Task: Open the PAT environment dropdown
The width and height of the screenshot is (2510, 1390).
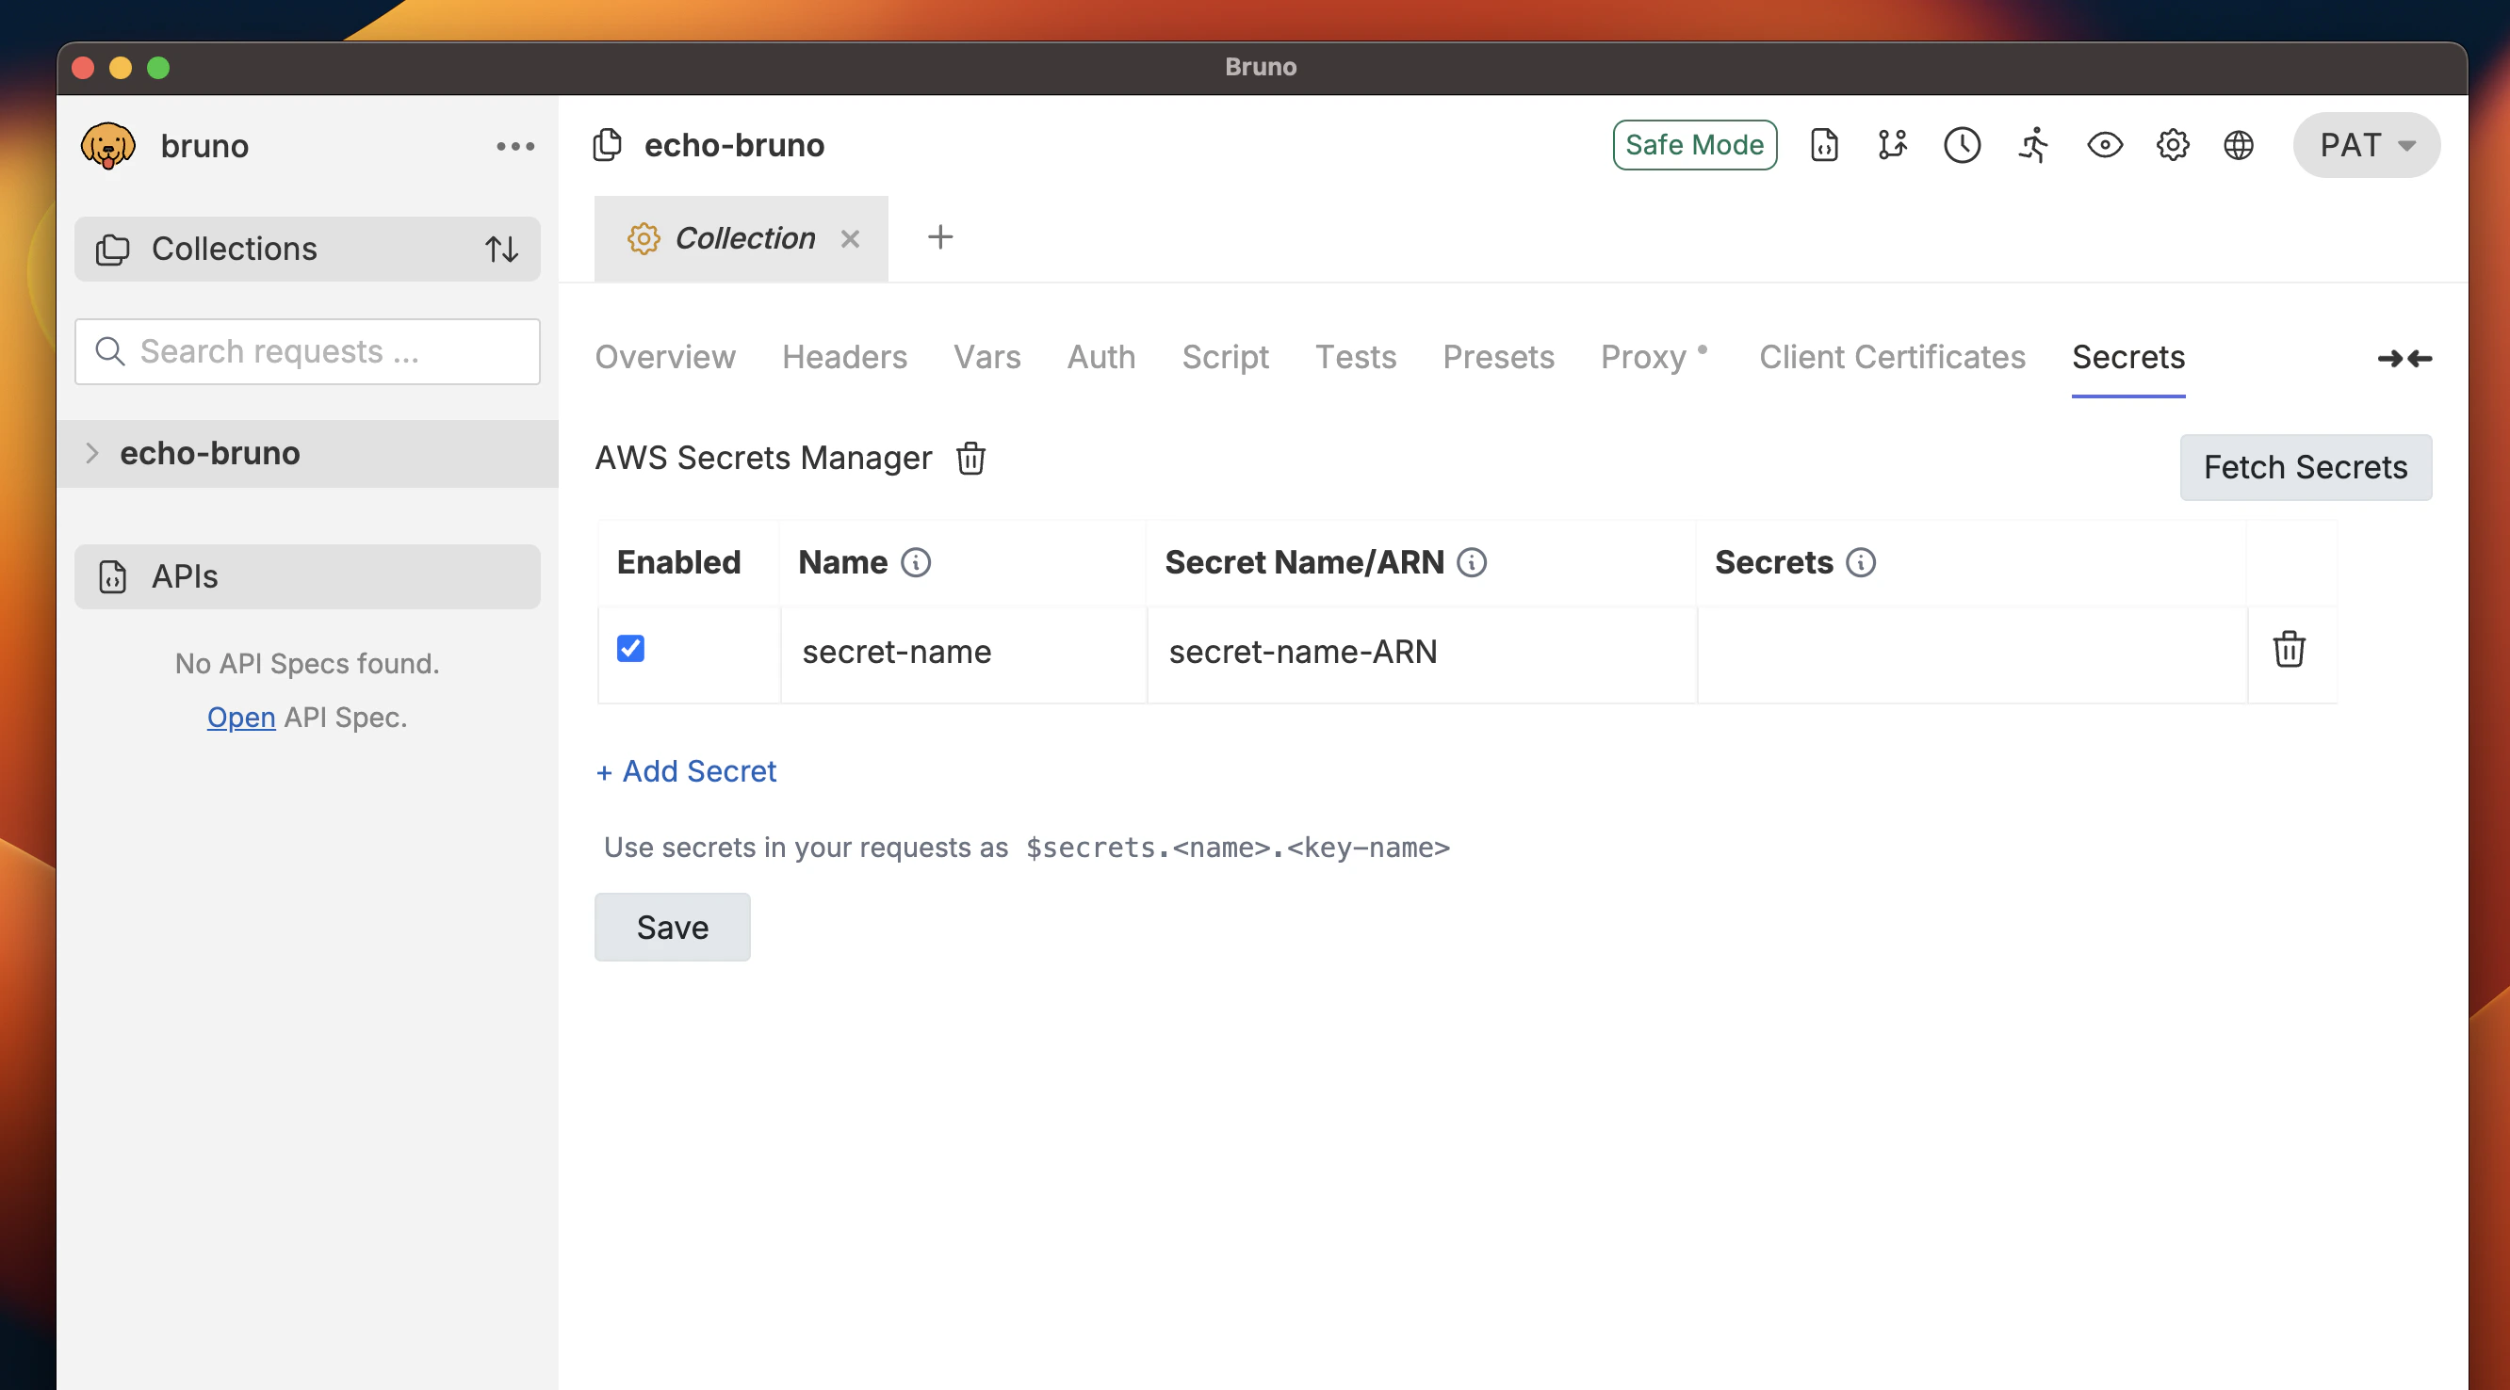Action: 2365,144
